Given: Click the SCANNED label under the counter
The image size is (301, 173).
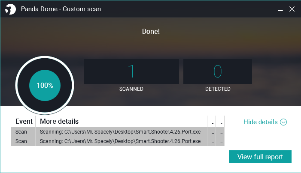Looking at the screenshot, I should pyautogui.click(x=131, y=89).
